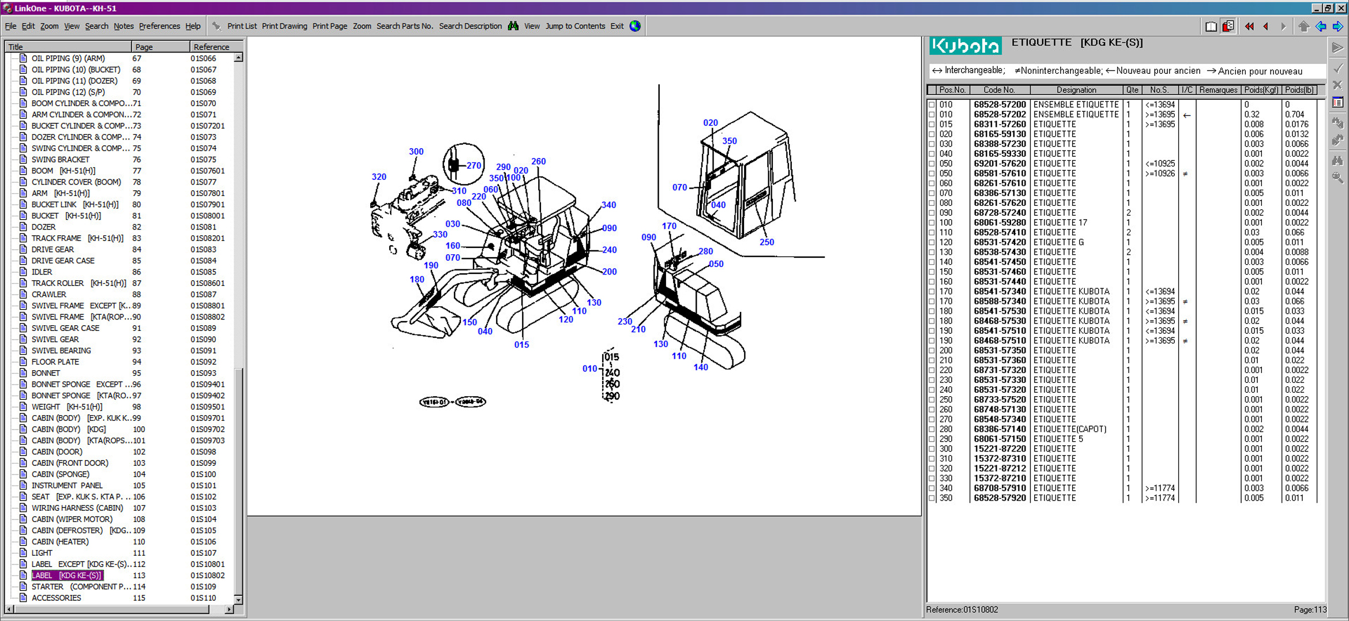
Task: Select checkbox next to ETIQUETTE 17 row
Action: (931, 223)
